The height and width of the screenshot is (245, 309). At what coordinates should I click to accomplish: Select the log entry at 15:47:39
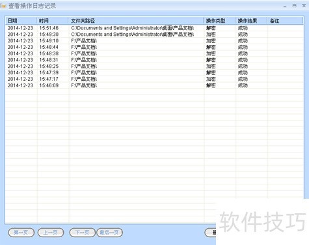[154, 72]
